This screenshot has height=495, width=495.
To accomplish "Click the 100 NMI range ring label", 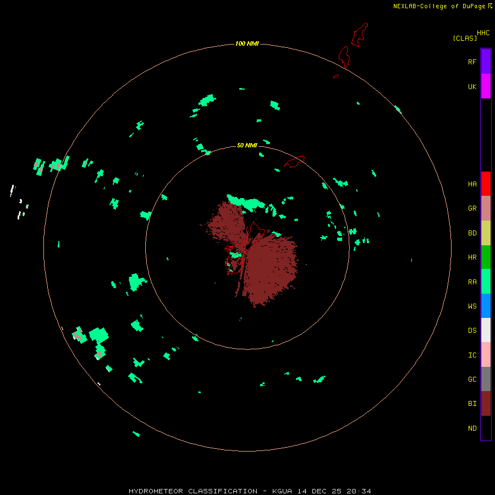I will point(247,43).
